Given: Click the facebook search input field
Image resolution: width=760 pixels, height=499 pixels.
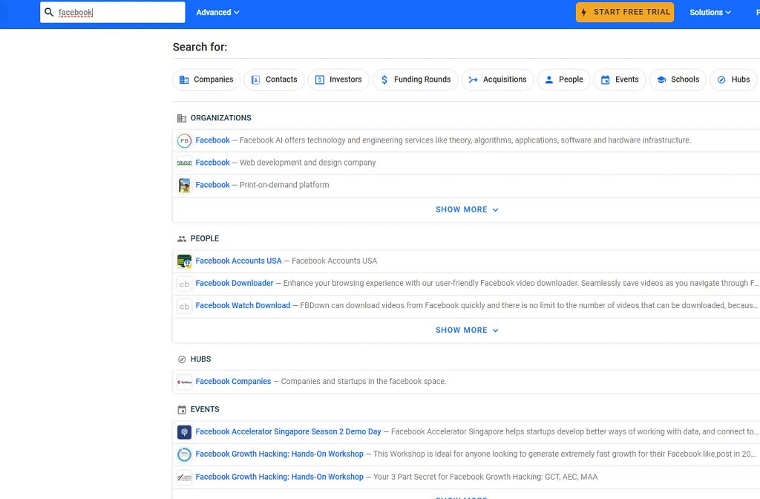Looking at the screenshot, I should pyautogui.click(x=113, y=12).
